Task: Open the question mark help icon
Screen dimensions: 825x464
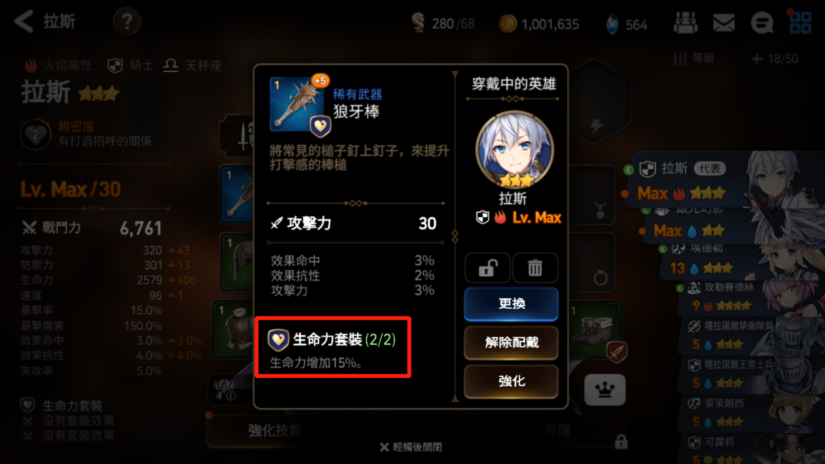Action: click(127, 22)
